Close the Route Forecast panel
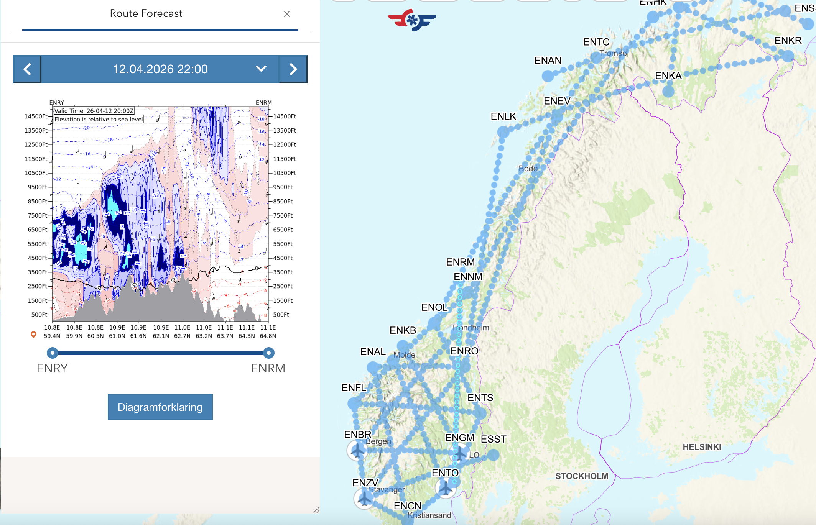 point(286,14)
